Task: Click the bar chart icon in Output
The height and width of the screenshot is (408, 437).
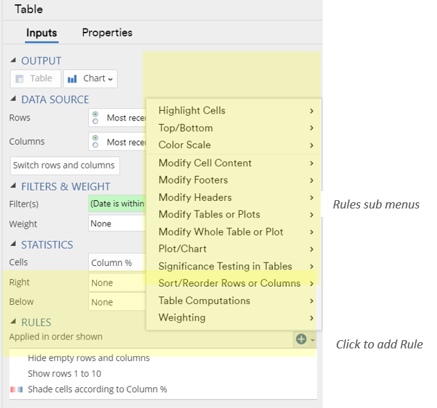Action: (x=73, y=79)
